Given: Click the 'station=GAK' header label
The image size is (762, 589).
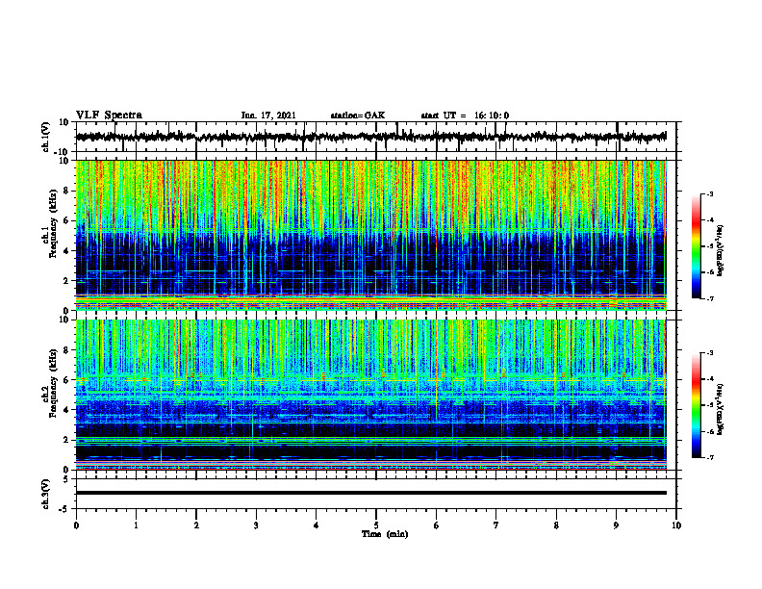Looking at the screenshot, I should click(358, 115).
